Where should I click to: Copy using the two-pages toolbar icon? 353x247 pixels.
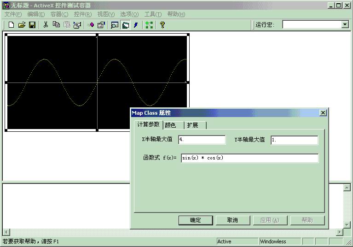tap(56, 24)
